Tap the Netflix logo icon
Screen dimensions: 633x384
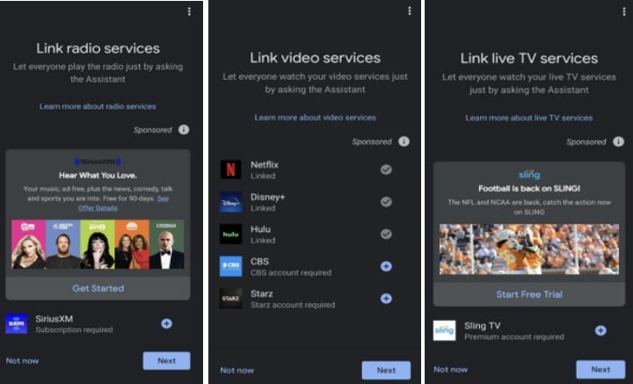pyautogui.click(x=231, y=170)
